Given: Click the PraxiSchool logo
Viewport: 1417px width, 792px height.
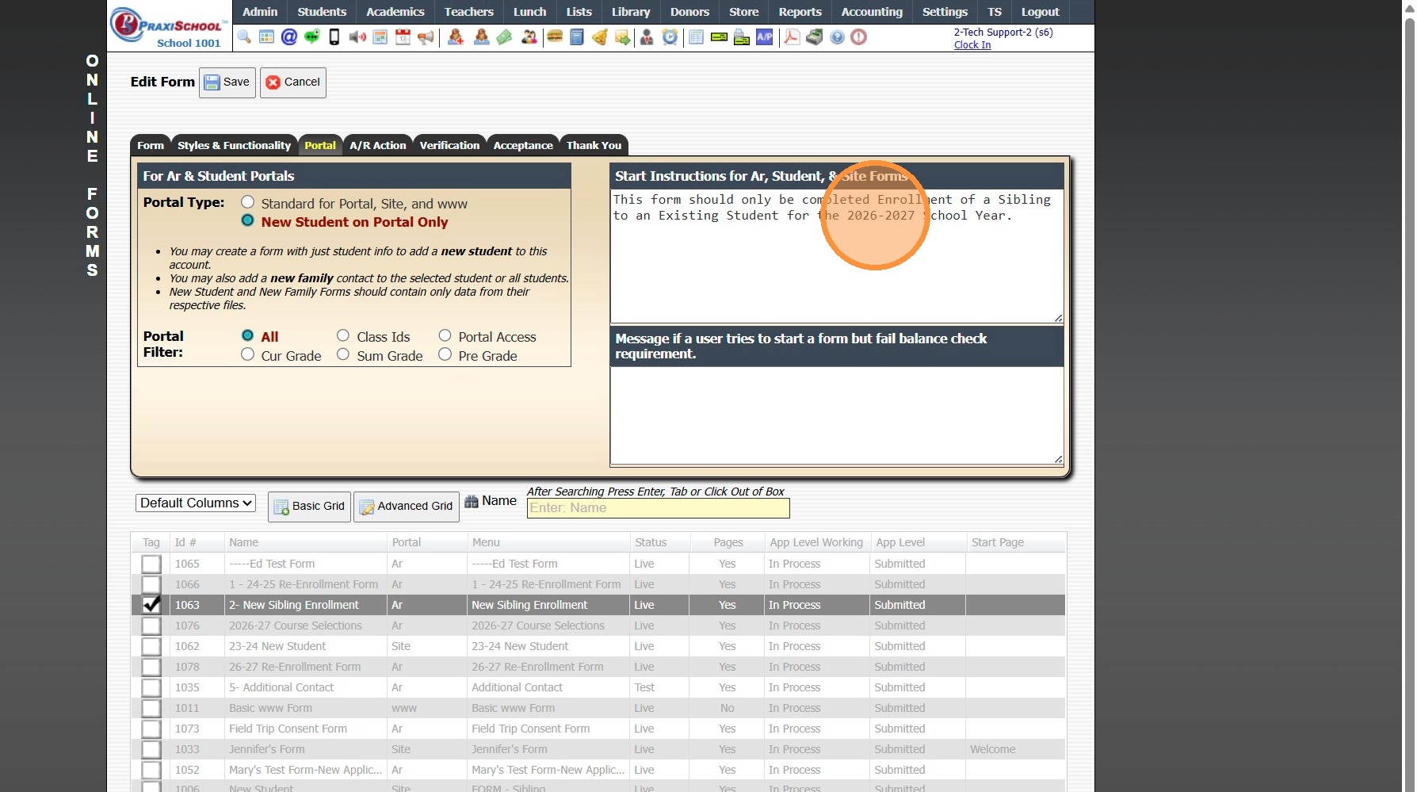Looking at the screenshot, I should pos(169,27).
